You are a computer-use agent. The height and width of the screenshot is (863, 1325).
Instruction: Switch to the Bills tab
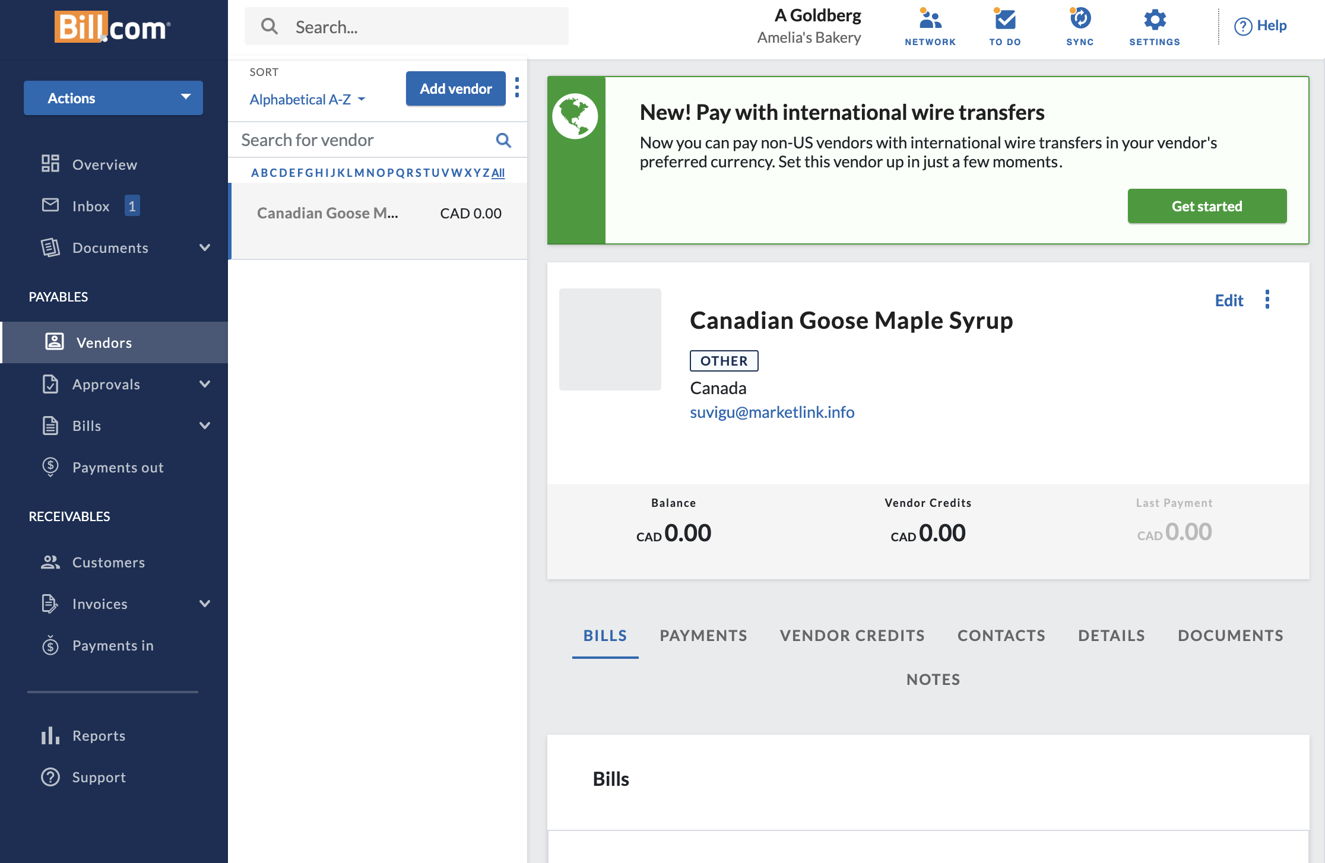tap(605, 636)
